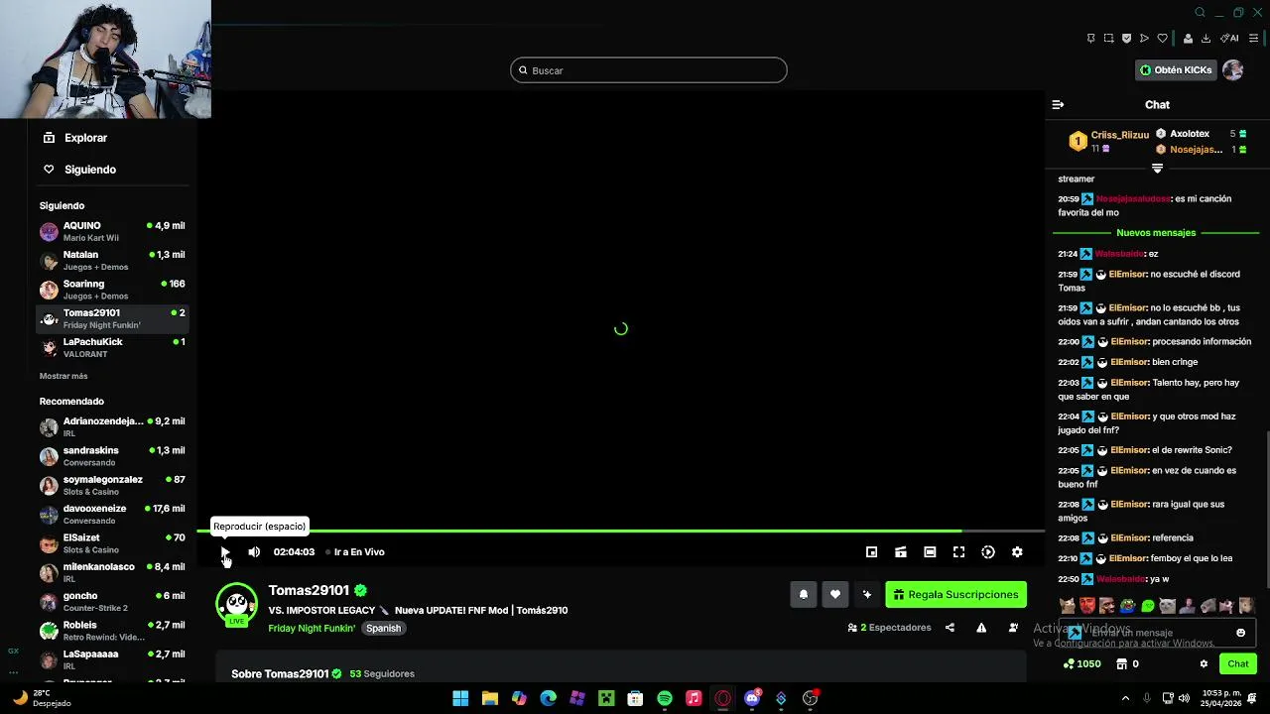This screenshot has height=714, width=1270.
Task: Open Windows Start menu
Action: tap(460, 698)
